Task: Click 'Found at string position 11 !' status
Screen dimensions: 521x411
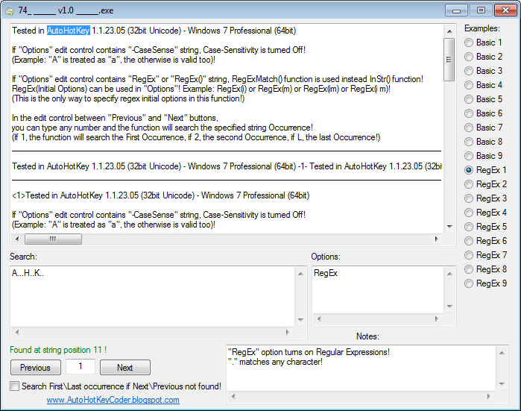Action: pos(58,350)
